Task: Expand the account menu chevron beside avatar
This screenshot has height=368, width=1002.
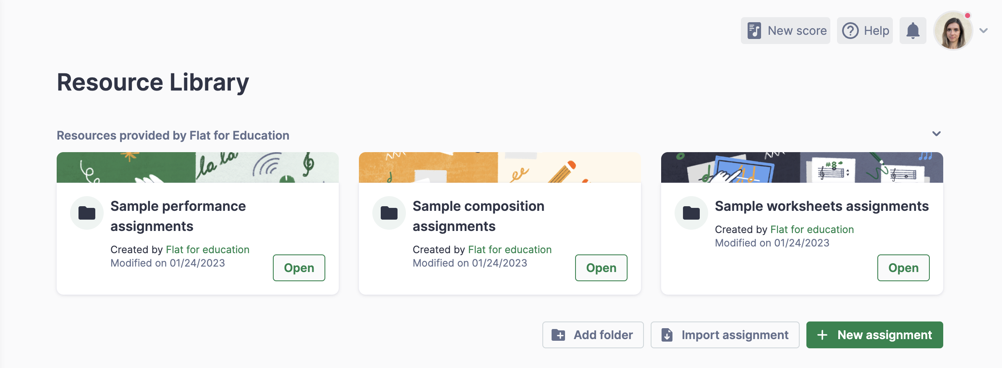Action: [x=984, y=31]
